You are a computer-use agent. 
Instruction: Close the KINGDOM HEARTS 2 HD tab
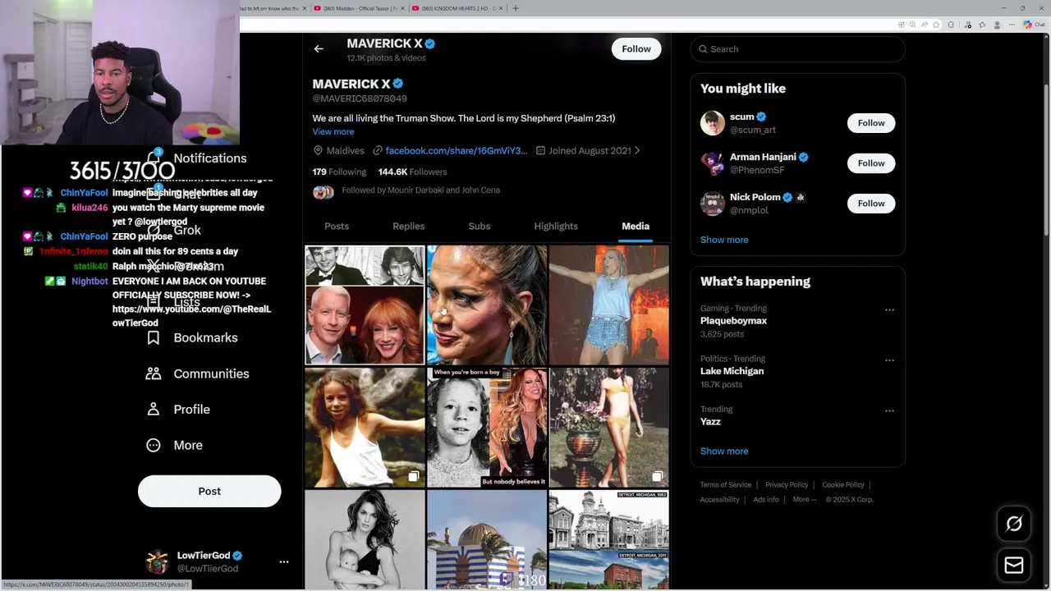[502, 8]
